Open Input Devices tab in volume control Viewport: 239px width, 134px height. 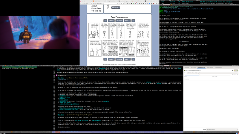click(210, 68)
